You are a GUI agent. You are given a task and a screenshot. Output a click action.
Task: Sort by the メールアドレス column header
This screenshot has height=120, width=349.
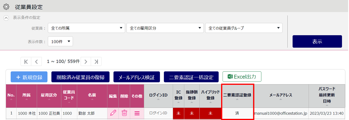click(281, 96)
